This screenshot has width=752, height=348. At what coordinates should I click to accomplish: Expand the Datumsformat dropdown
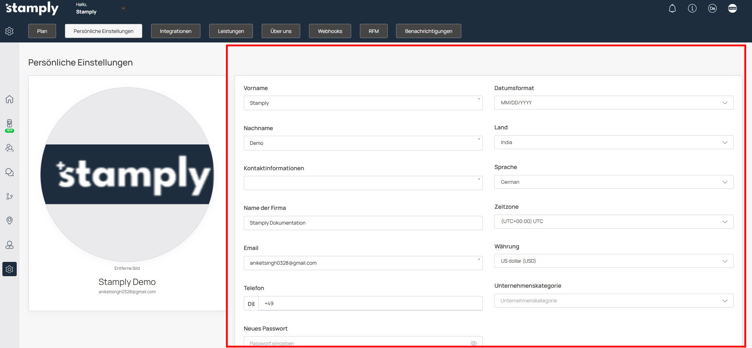pyautogui.click(x=614, y=103)
